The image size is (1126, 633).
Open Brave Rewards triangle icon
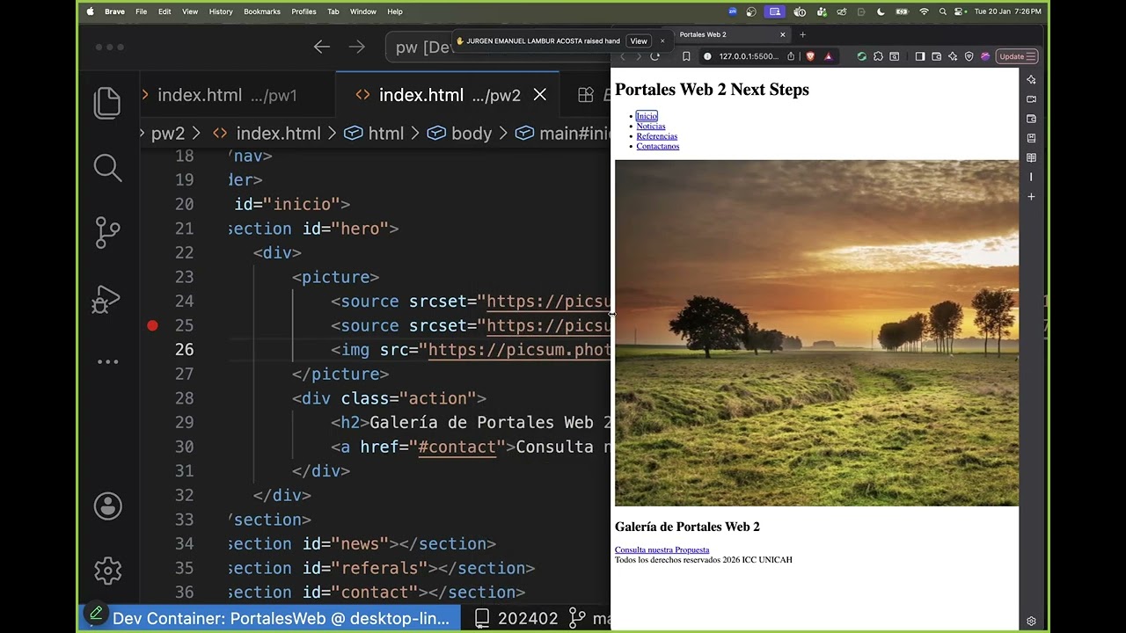828,56
